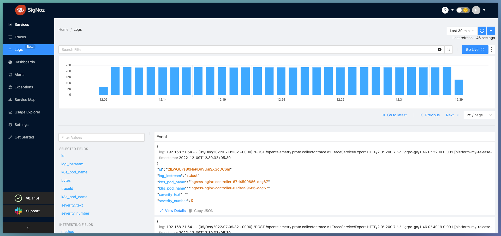Click the refresh icon button
501x236 pixels.
click(x=482, y=31)
